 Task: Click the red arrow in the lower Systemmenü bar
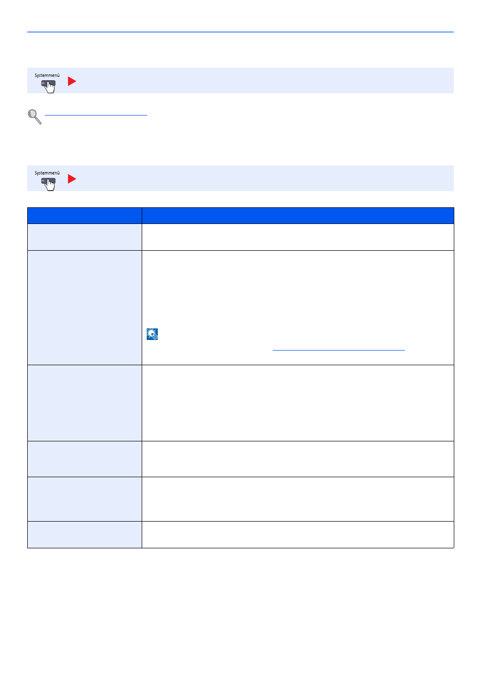(72, 179)
